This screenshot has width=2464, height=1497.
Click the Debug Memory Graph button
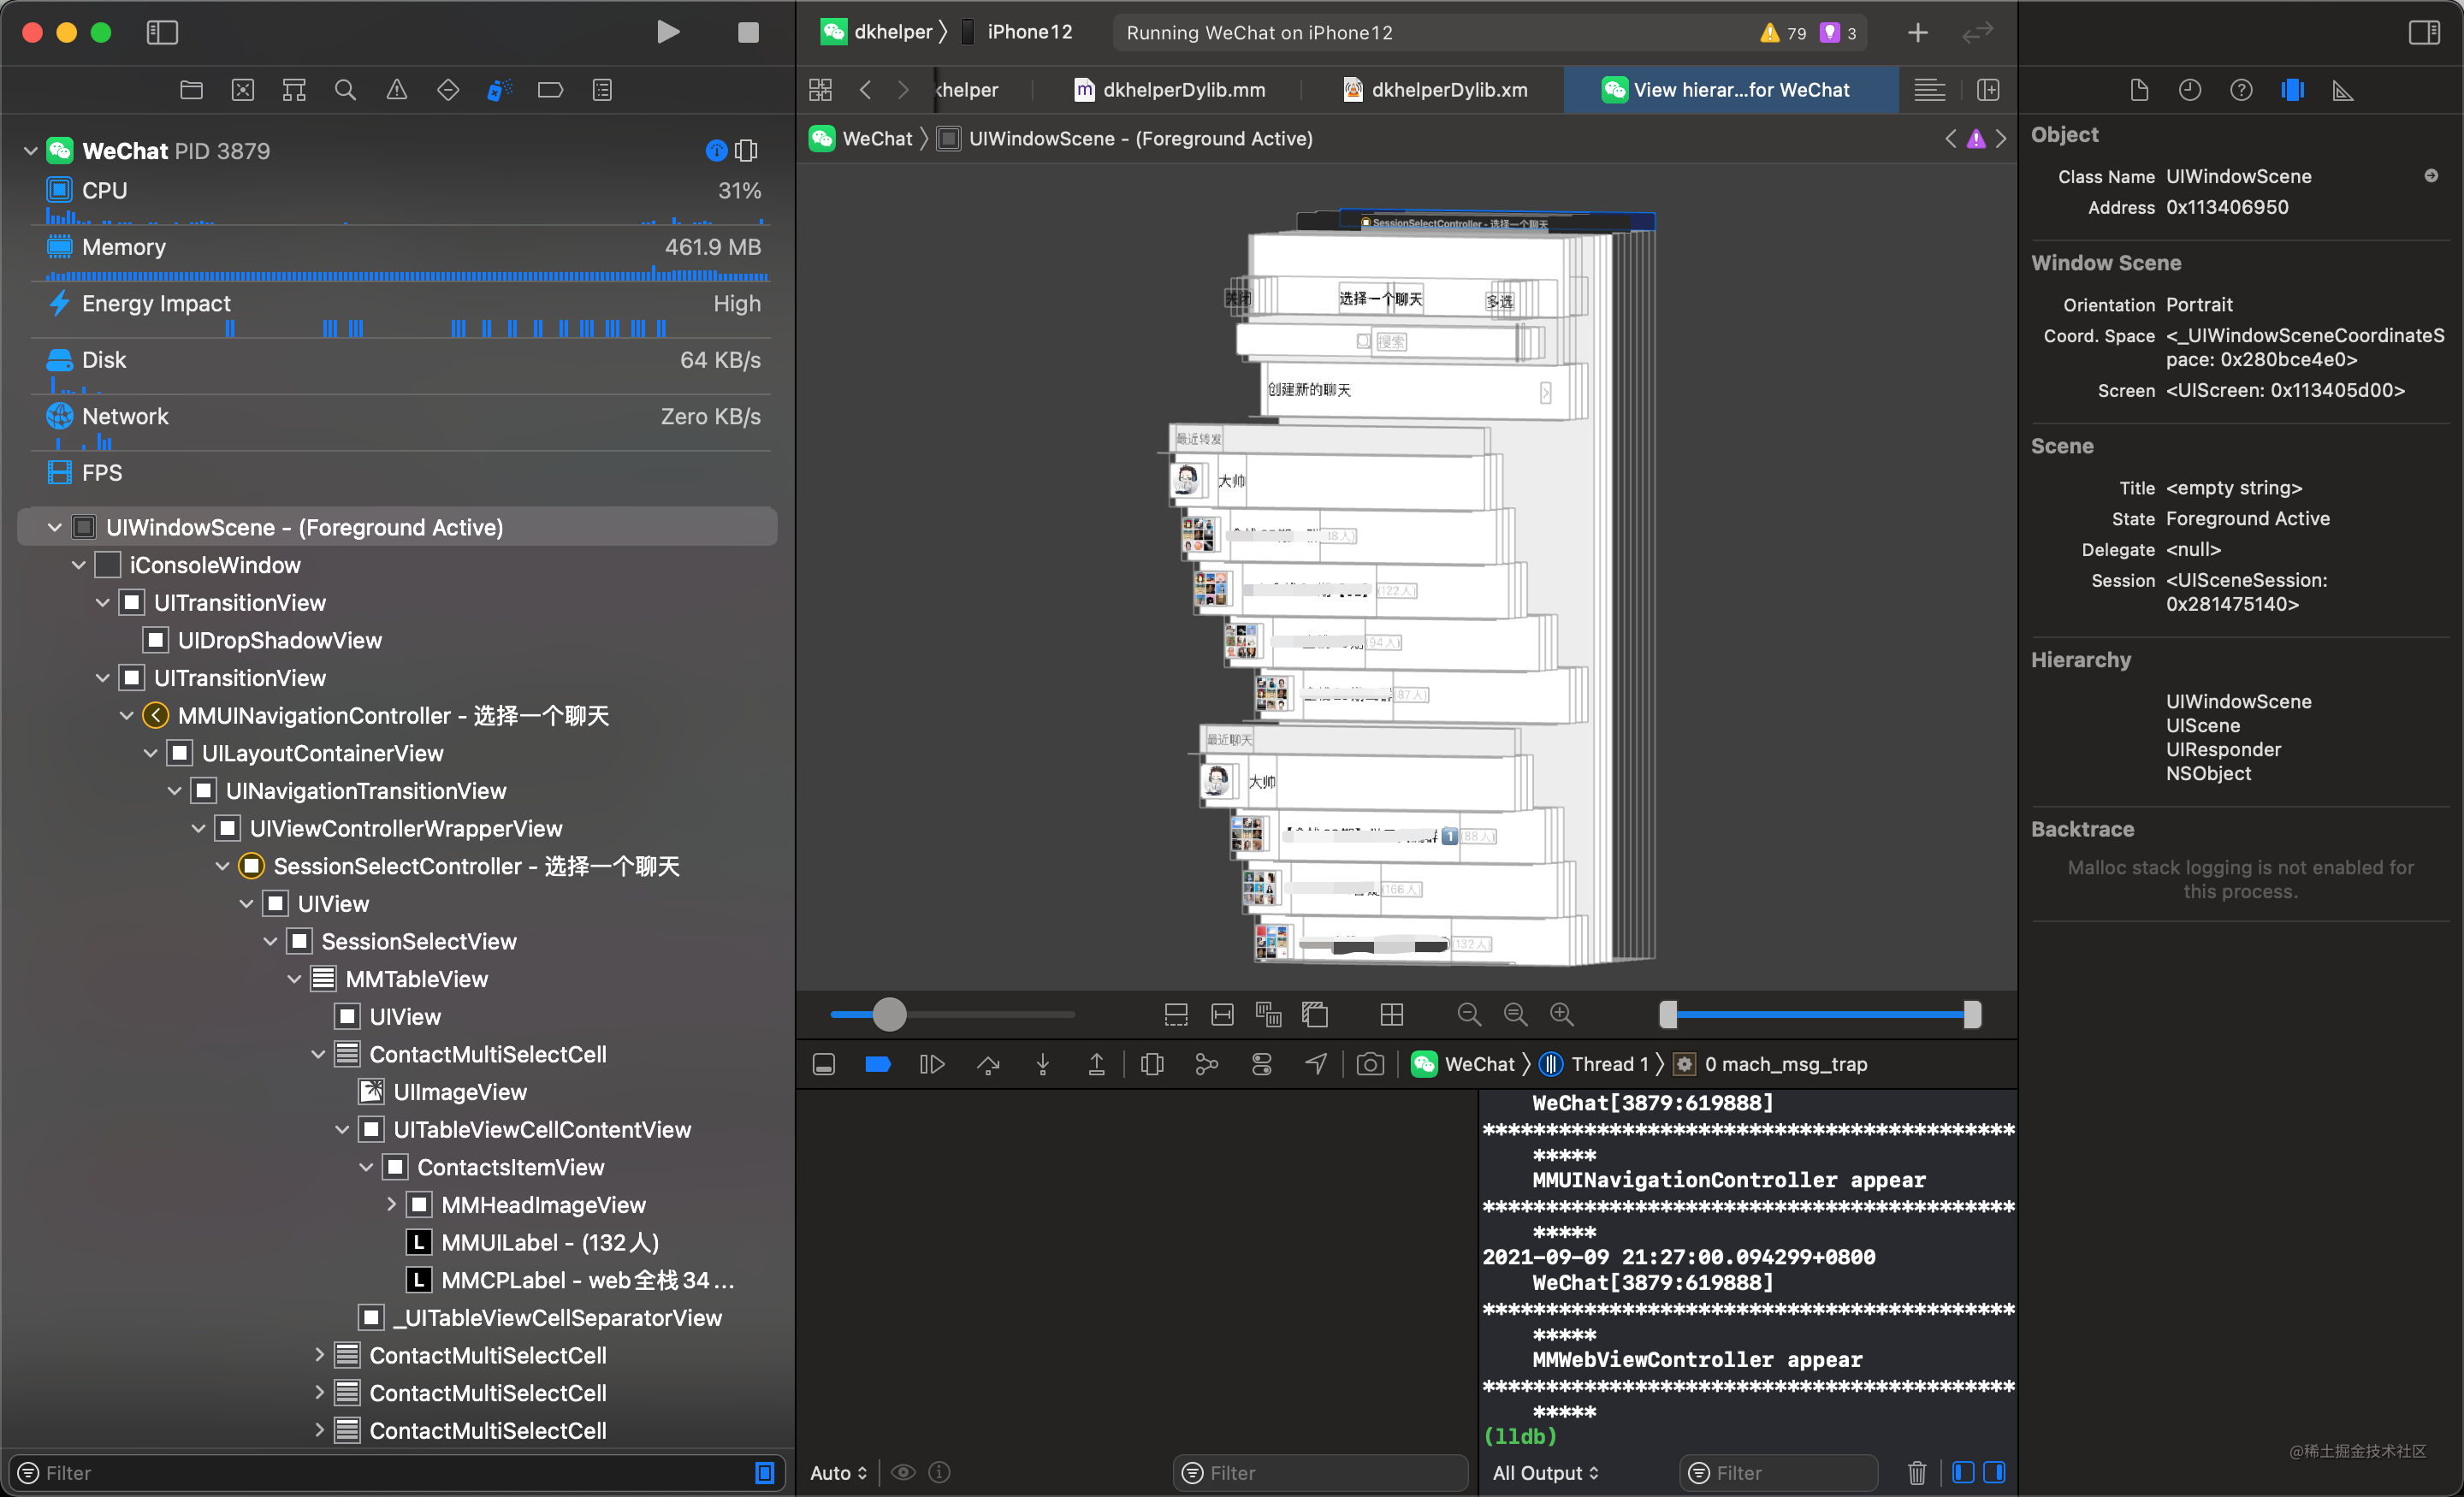(x=1207, y=1064)
